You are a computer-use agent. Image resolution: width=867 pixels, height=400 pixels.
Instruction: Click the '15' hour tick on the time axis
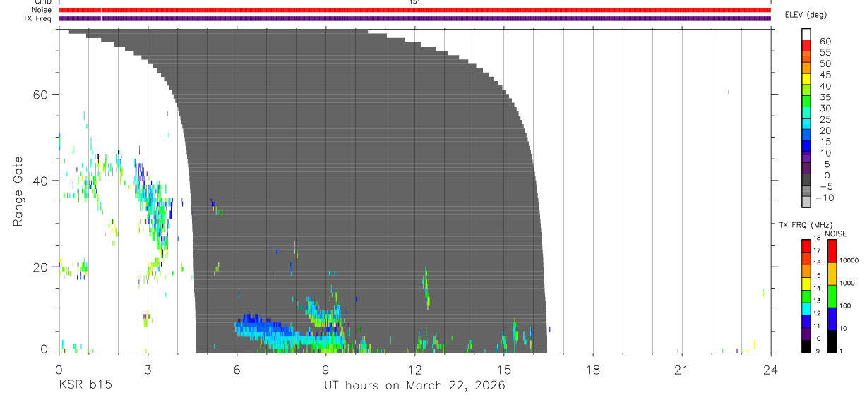click(503, 370)
